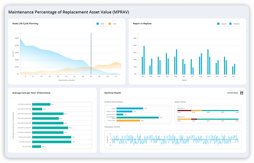Select the Screw Rotation Speed 78% bar
Viewport: 254px width, 163px height.
point(137,117)
